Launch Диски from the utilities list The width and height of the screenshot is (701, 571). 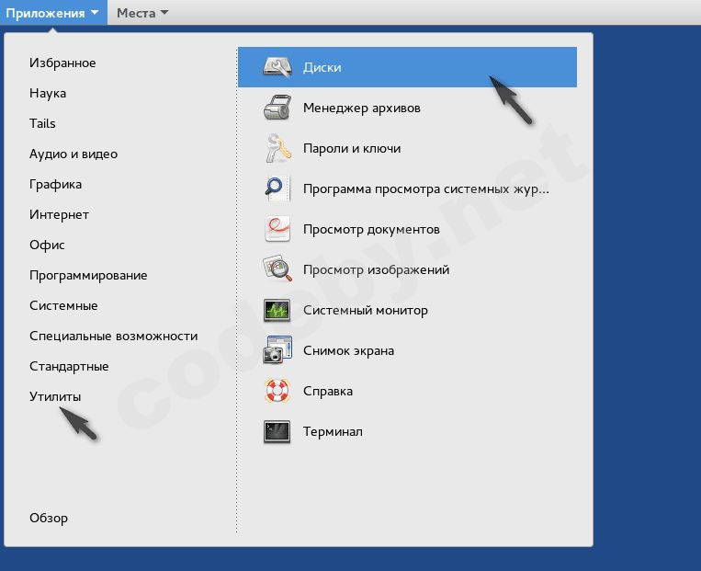point(407,67)
